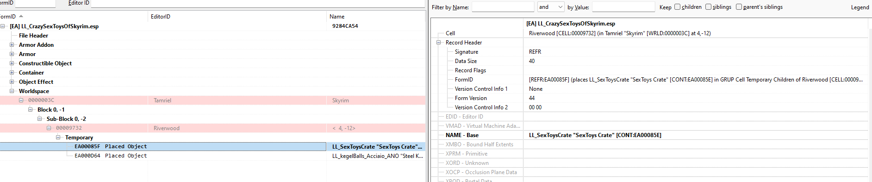The image size is (872, 182).
Task: Collapse the Worldspace group
Action: [12, 91]
